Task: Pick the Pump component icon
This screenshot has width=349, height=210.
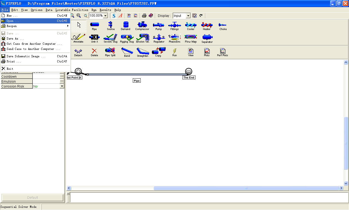Action: point(158,26)
